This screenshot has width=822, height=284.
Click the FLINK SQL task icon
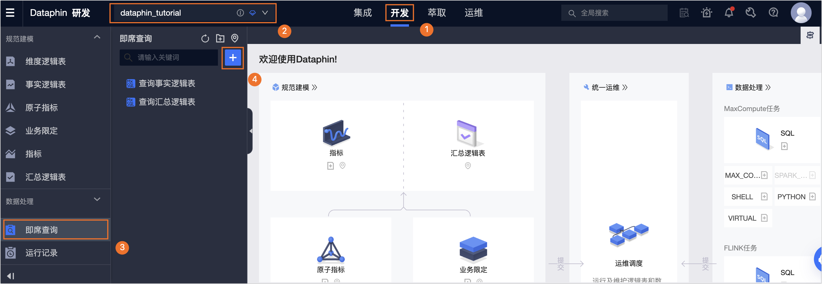[x=763, y=275]
